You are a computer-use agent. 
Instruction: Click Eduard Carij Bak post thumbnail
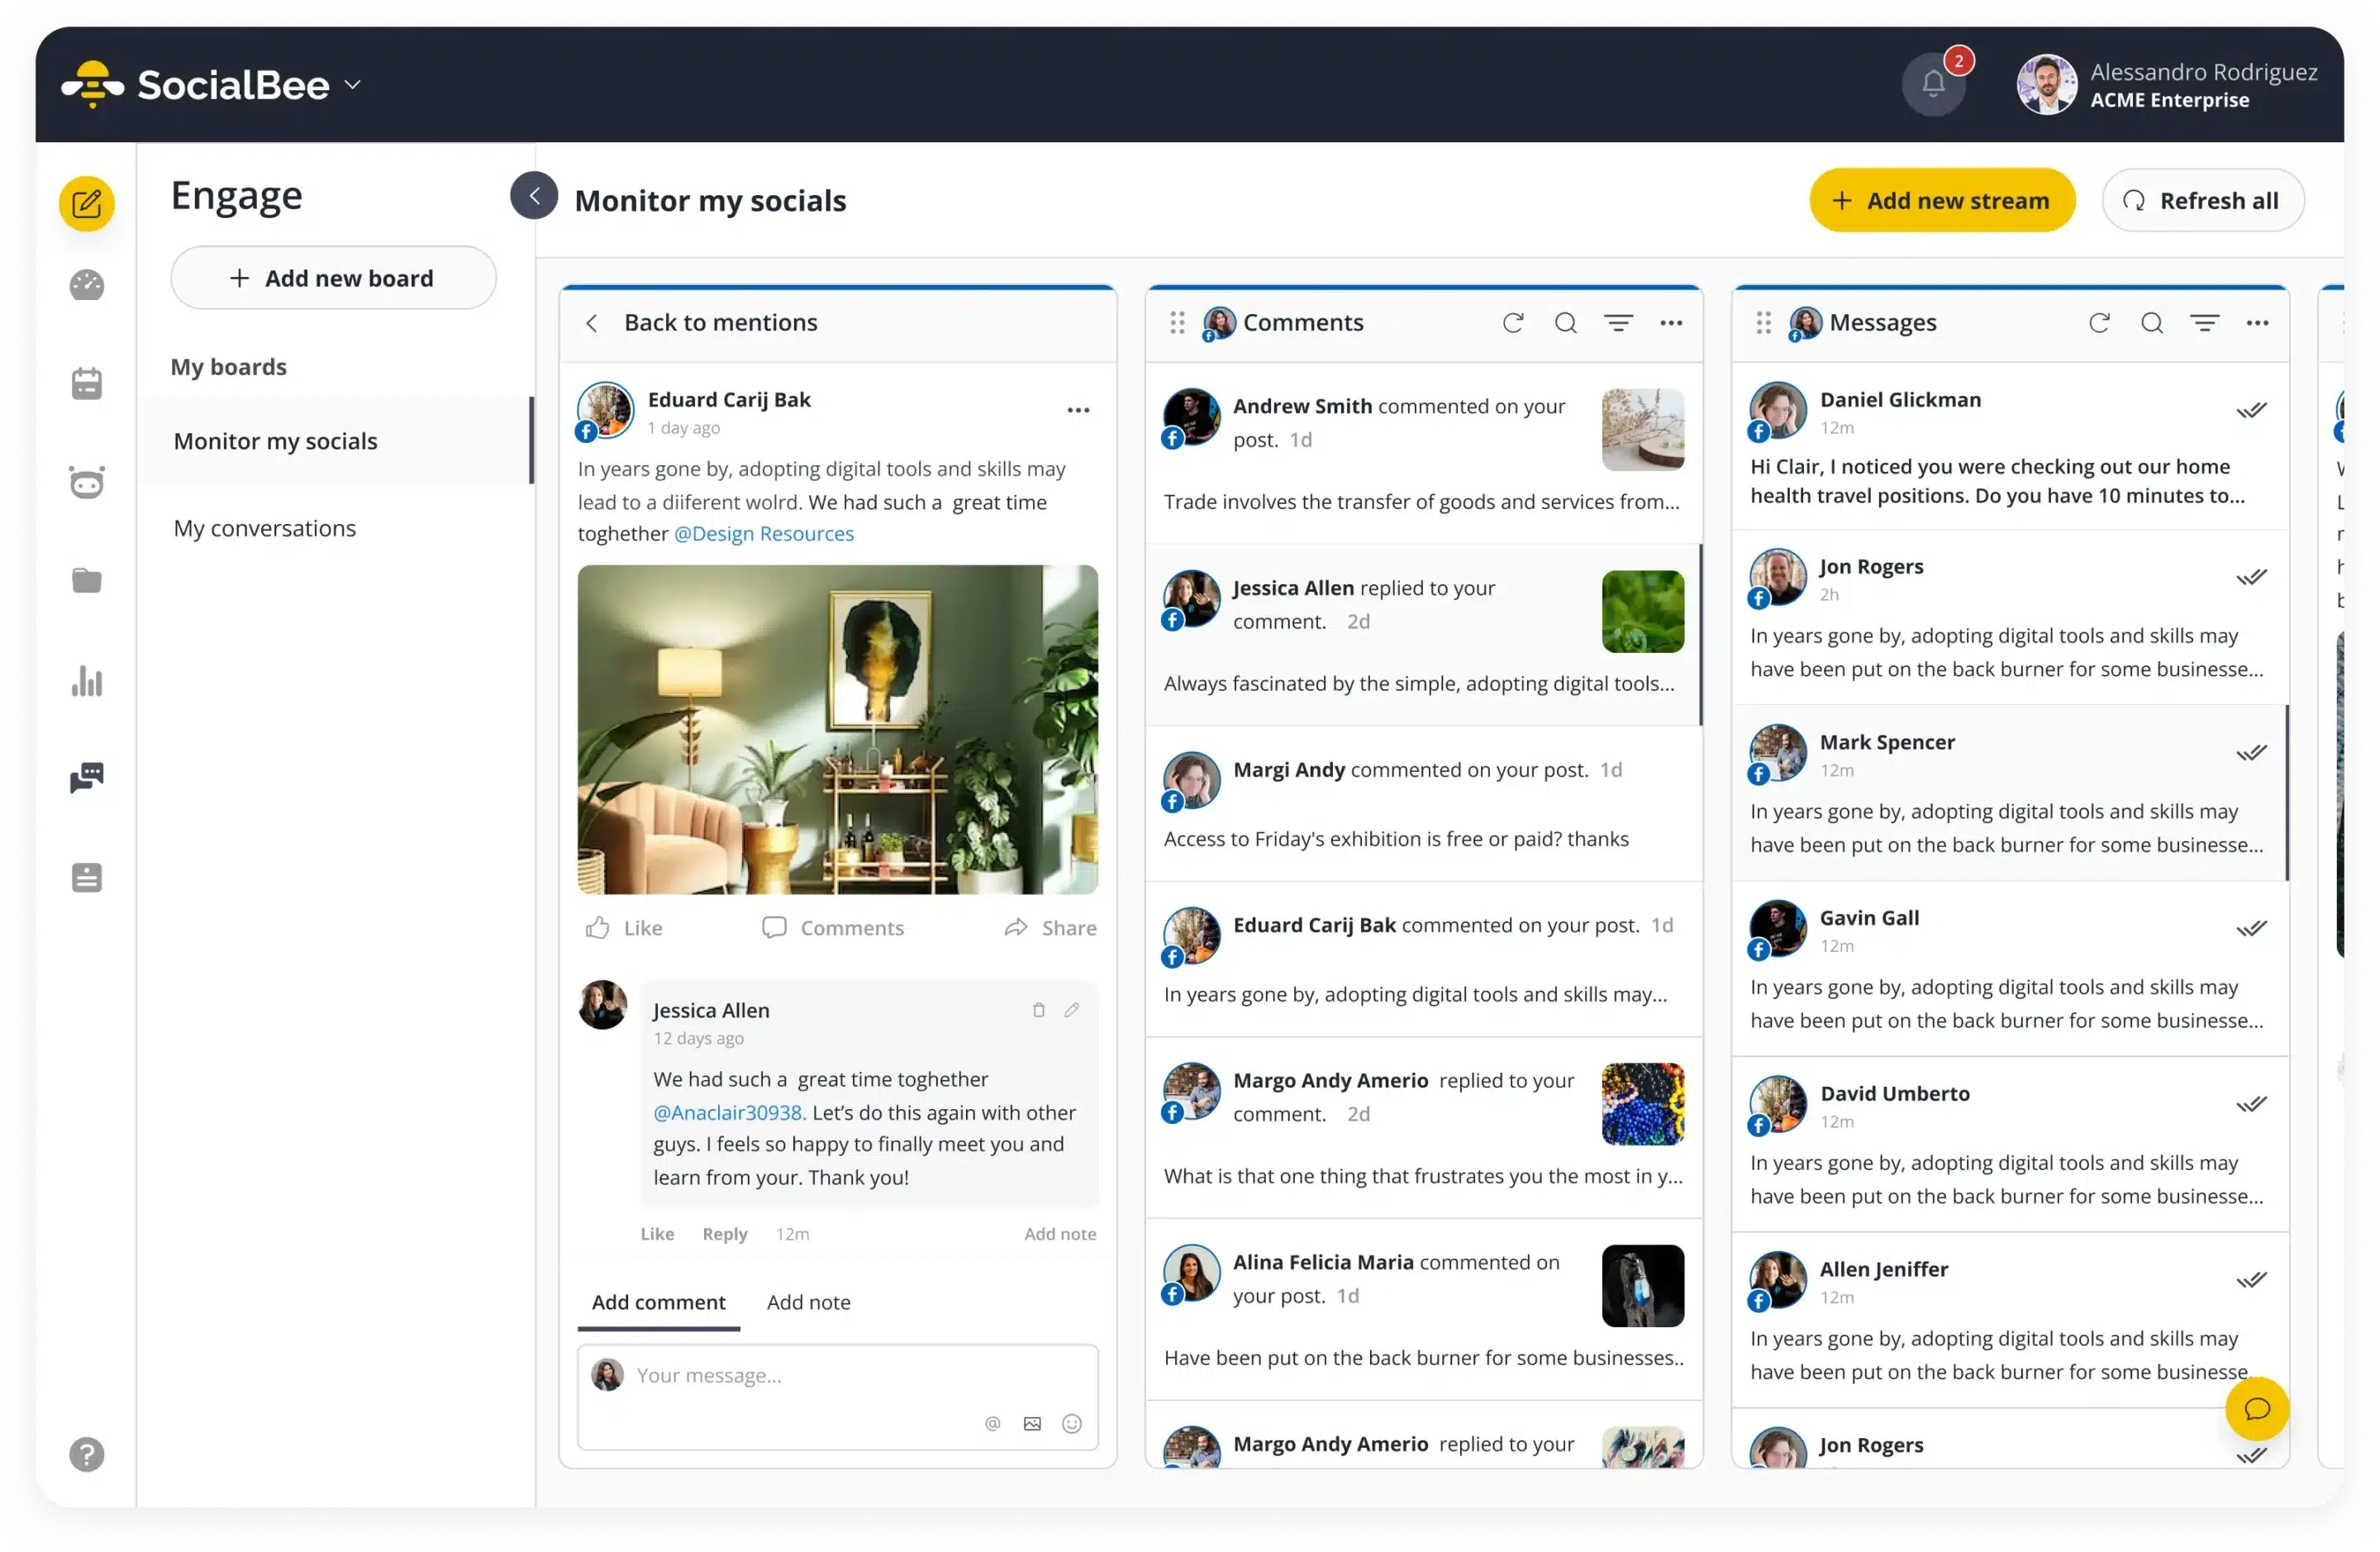coord(838,728)
